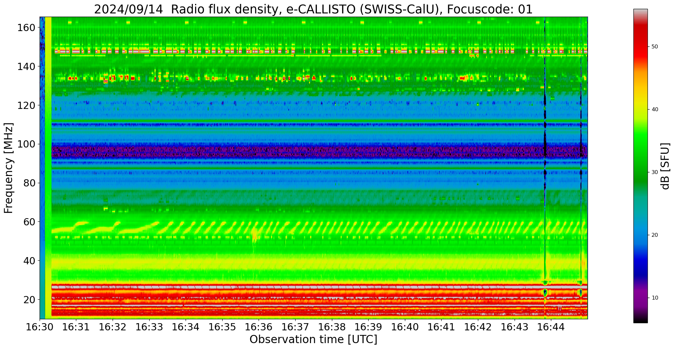Select the 16:44 time tick label
This screenshot has width=675, height=349.
[551, 327]
